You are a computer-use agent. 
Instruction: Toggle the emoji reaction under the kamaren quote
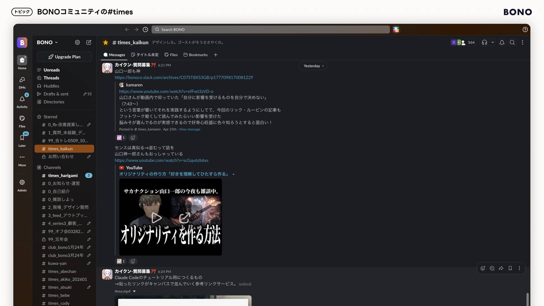tap(121, 138)
